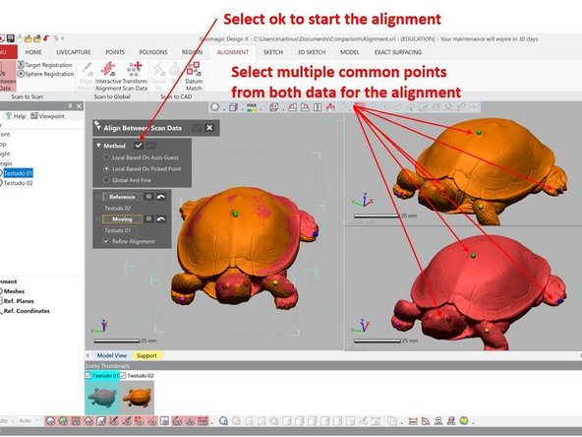Click the MAX deviation colour icon
582x437 pixels.
pyautogui.click(x=252, y=107)
